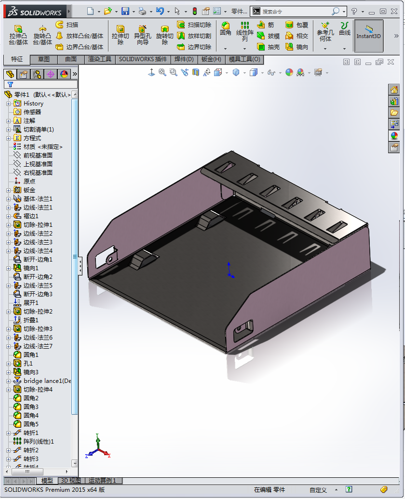
Task: Select the 包覆 wrap tool
Action: point(297,25)
